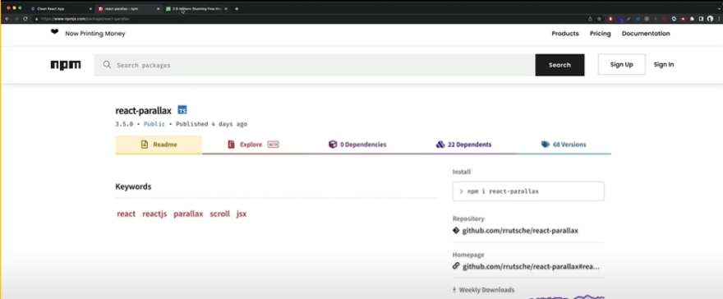Open the extensions puzzle-piece icon
723x299 pixels.
[693, 19]
